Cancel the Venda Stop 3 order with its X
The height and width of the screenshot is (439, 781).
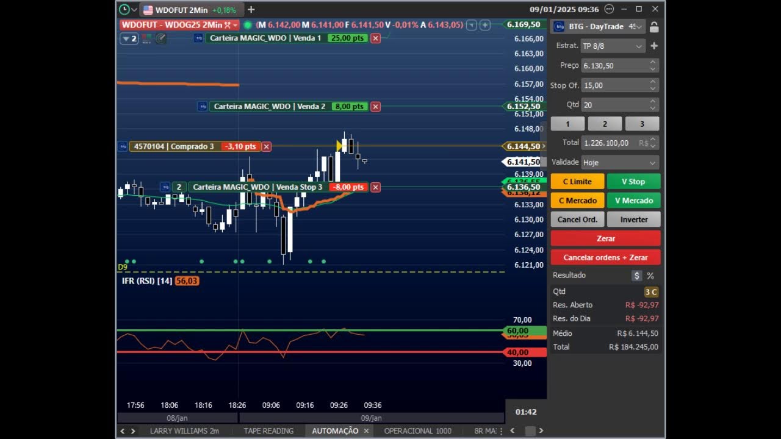click(x=375, y=187)
